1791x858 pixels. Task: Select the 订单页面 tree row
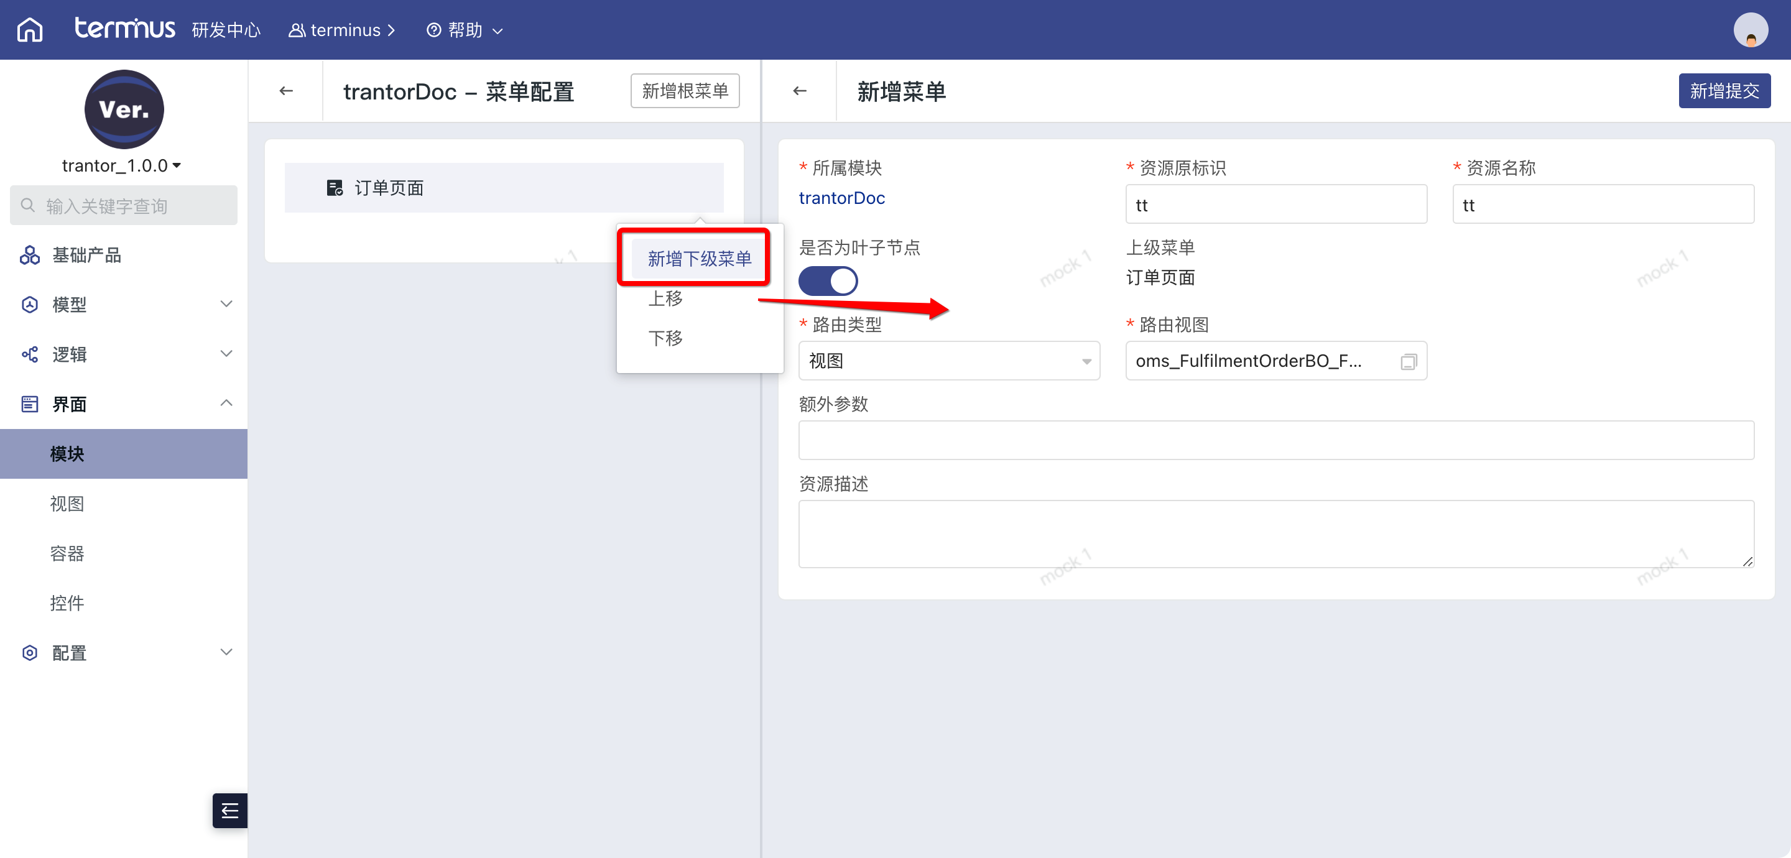click(504, 188)
